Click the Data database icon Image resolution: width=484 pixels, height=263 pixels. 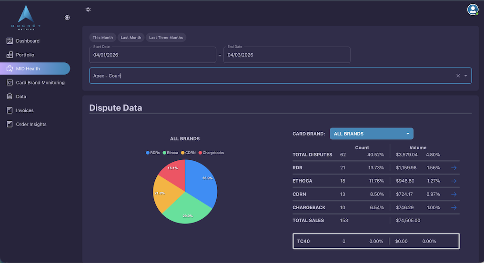pos(10,97)
